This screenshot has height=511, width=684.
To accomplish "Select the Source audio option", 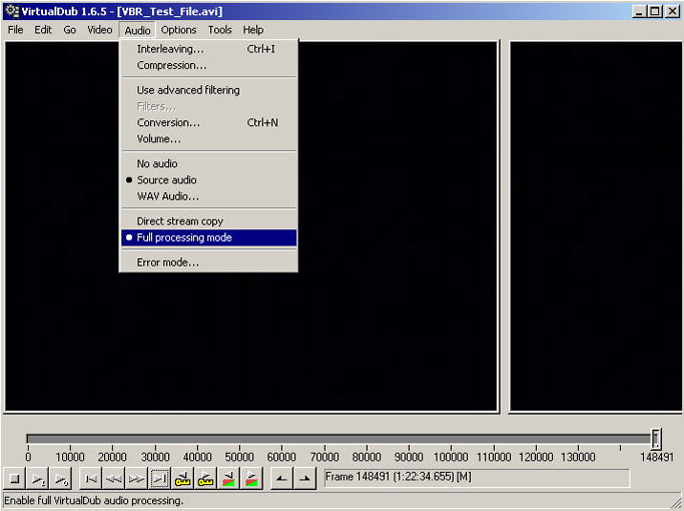I will [209, 180].
